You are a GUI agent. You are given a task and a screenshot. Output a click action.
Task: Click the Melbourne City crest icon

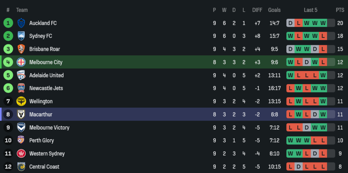pyautogui.click(x=22, y=62)
